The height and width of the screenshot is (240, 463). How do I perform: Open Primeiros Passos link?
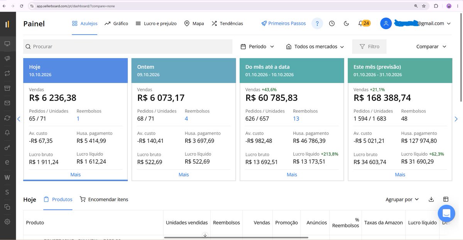pos(284,23)
